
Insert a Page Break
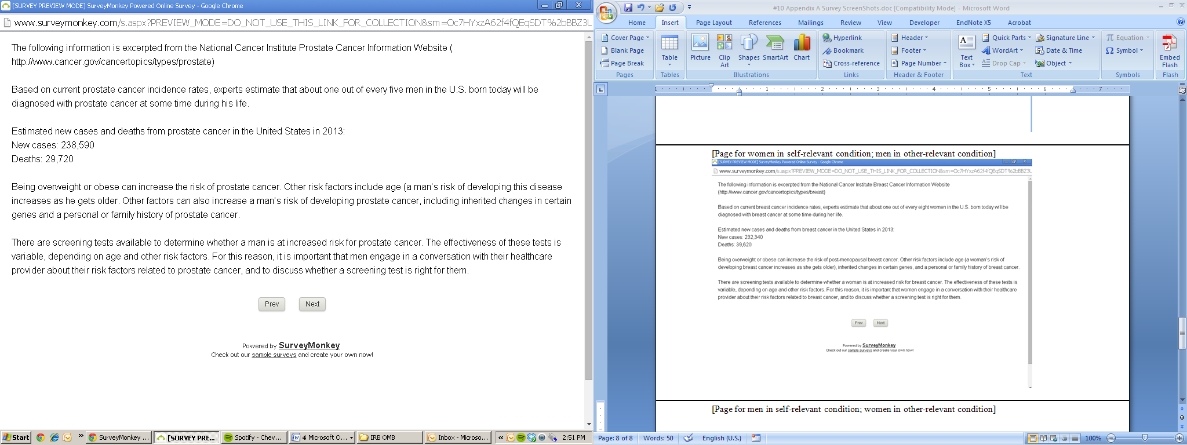tap(622, 63)
